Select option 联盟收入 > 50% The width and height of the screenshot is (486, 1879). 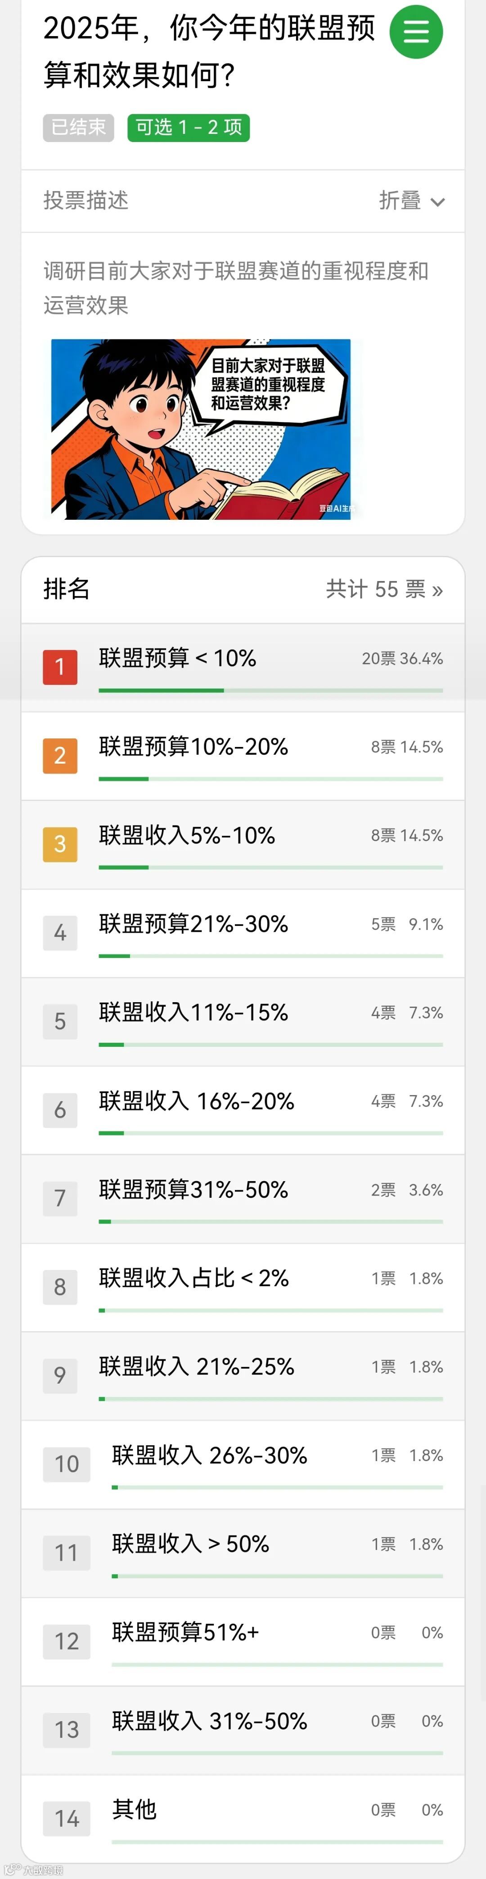[x=243, y=1553]
